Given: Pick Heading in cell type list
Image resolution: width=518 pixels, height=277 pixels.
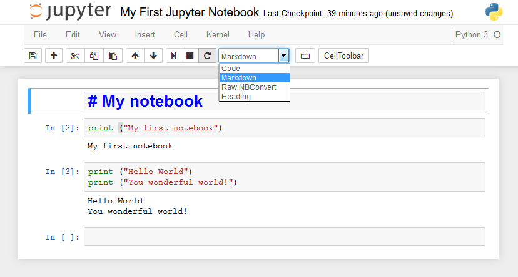Looking at the screenshot, I should point(255,97).
